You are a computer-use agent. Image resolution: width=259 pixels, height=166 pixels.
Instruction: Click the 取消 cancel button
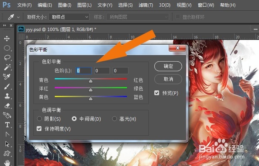168,79
